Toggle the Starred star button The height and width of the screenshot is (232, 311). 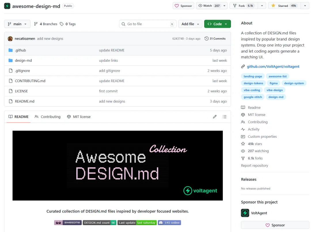[285, 6]
